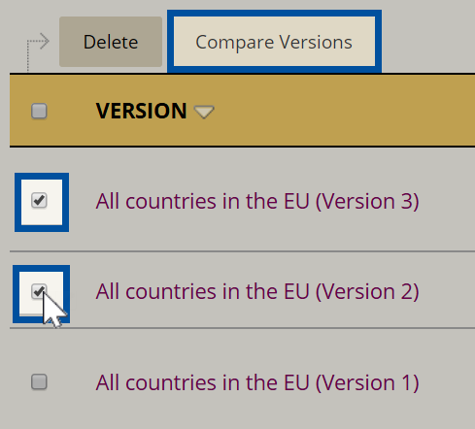This screenshot has height=429, width=475.
Task: Tick the Version 1 checkbox
Action: pos(39,382)
